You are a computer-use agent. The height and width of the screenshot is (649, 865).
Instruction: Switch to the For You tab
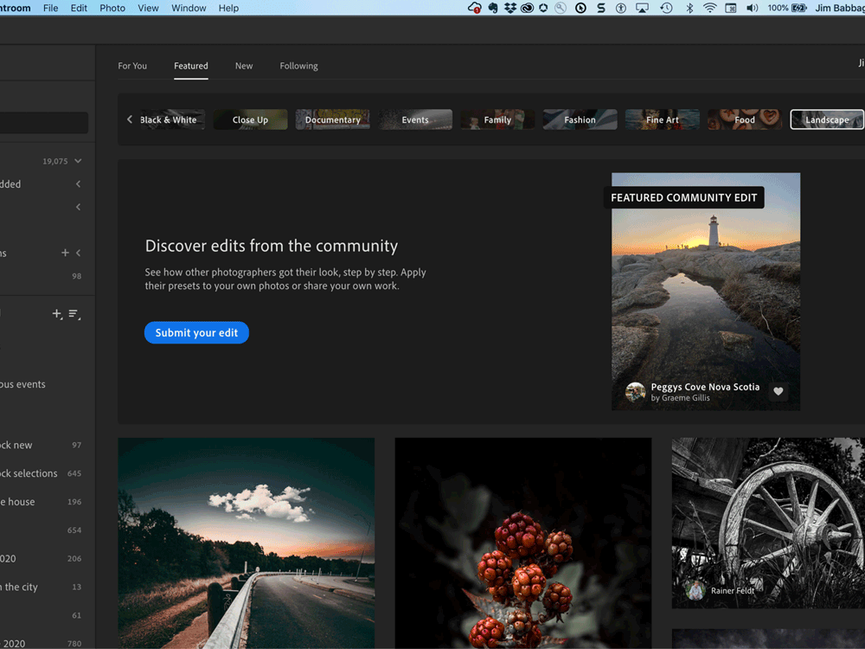132,66
